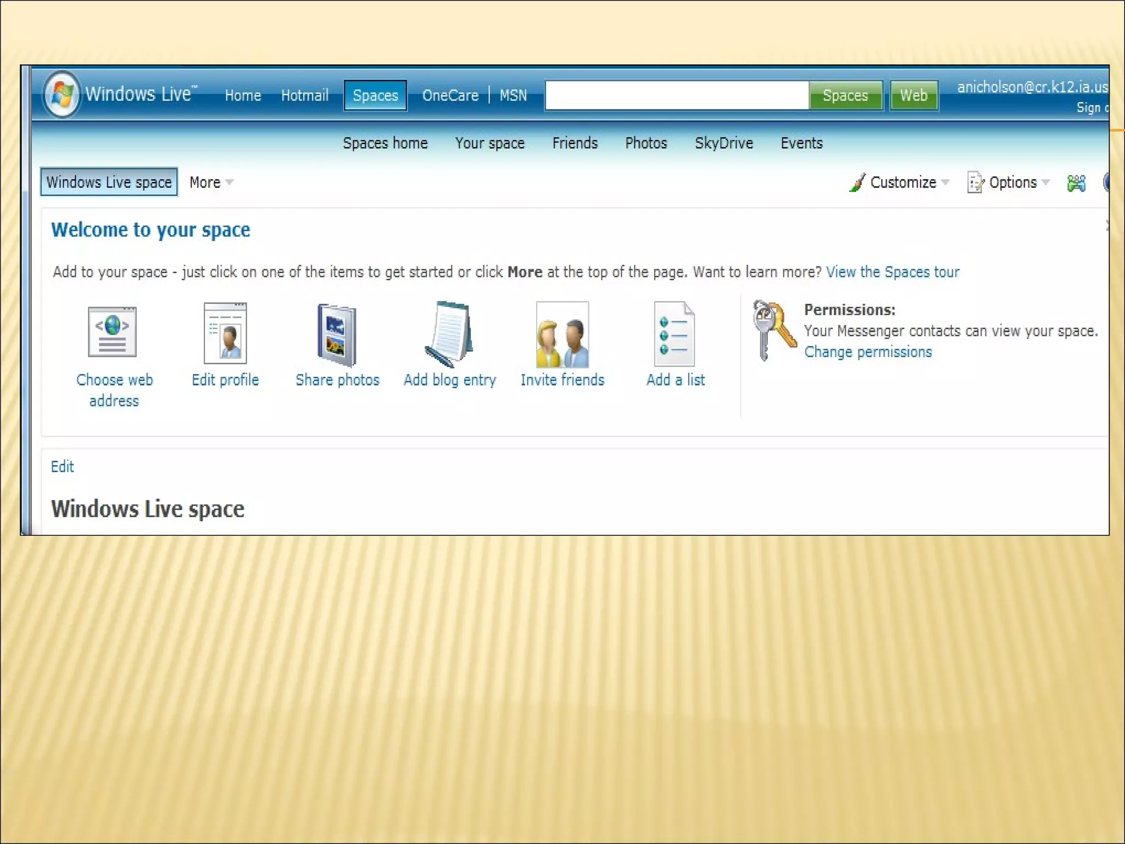Click the green people icon beside Options
The image size is (1125, 844).
tap(1076, 183)
